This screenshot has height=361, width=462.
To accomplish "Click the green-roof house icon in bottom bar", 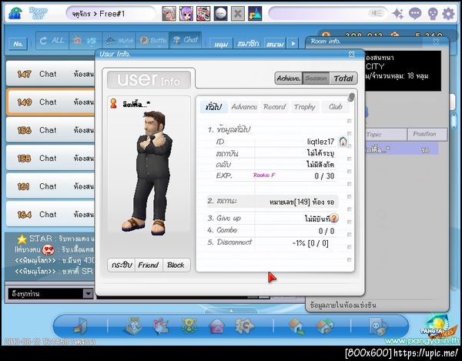I will click(324, 326).
